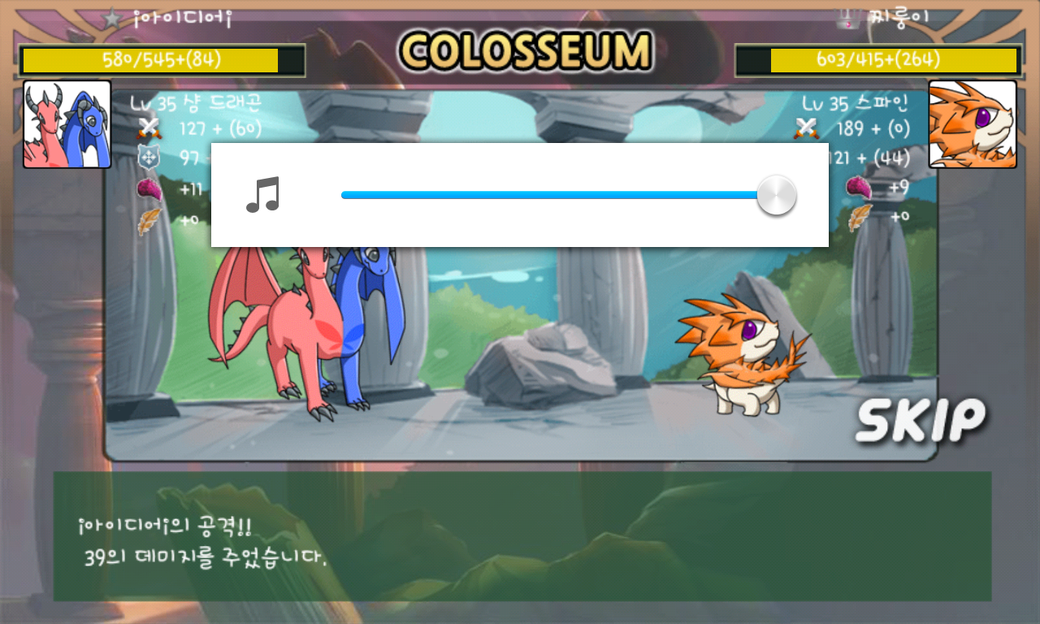The height and width of the screenshot is (624, 1040).
Task: Click the left player yellow HP bar
Action: pyautogui.click(x=162, y=60)
